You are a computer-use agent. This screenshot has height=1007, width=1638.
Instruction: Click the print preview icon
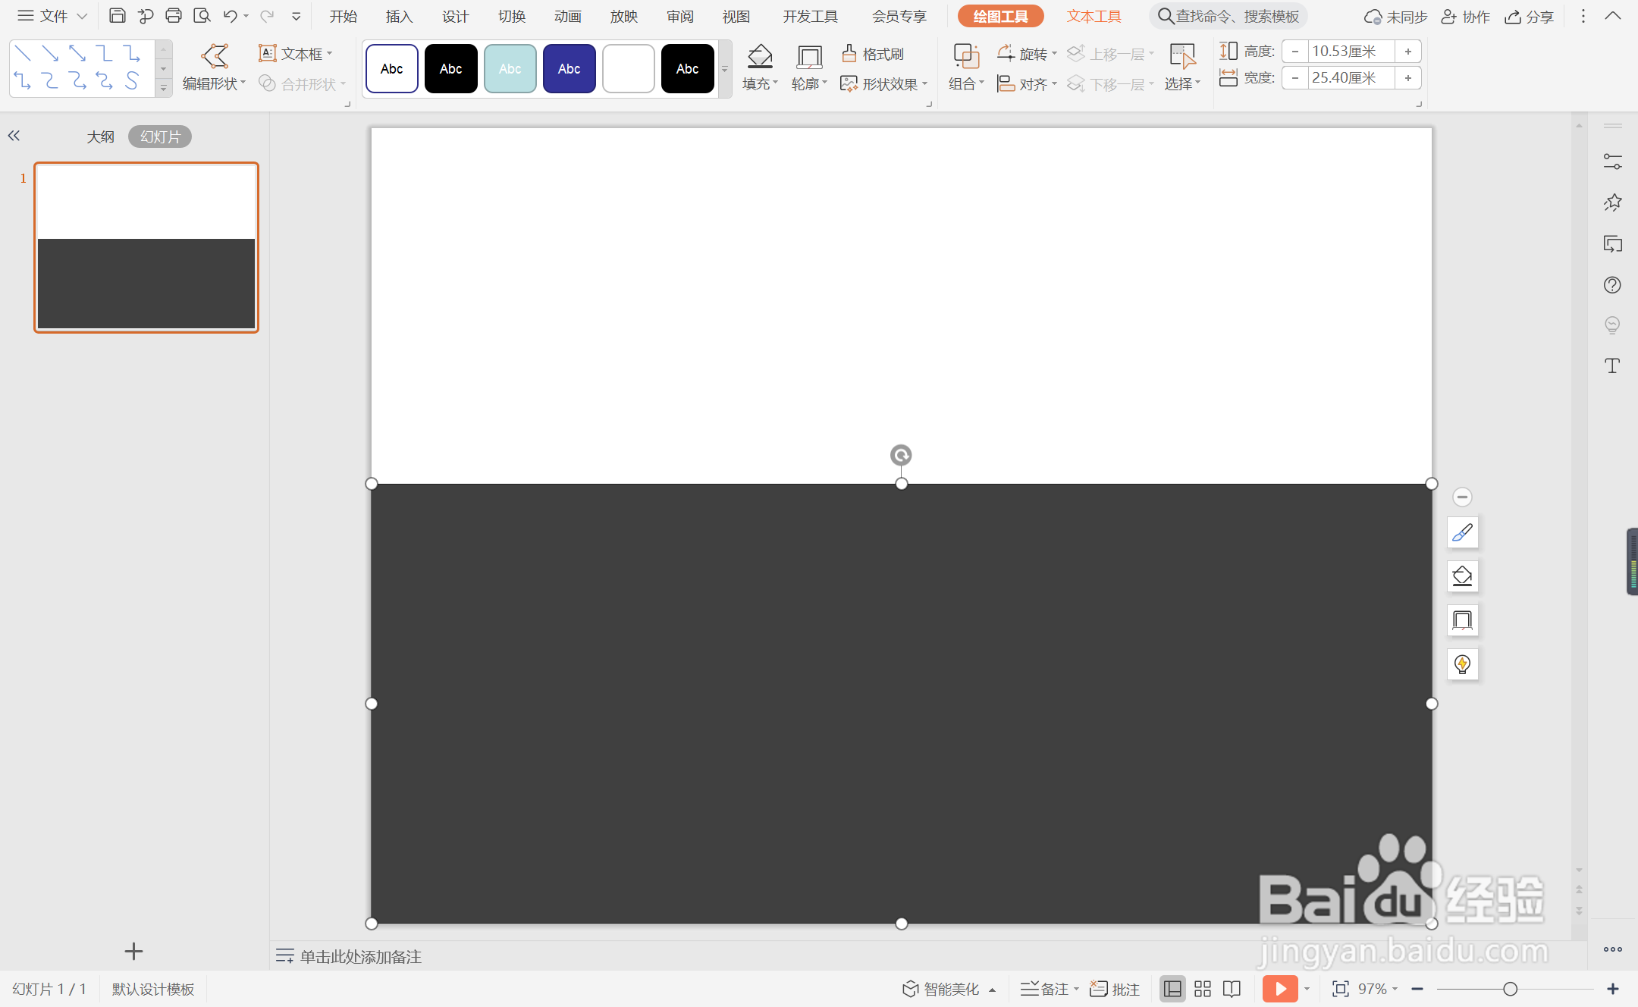[202, 16]
